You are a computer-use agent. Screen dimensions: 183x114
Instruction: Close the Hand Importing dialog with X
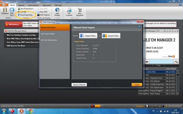tap(140, 22)
